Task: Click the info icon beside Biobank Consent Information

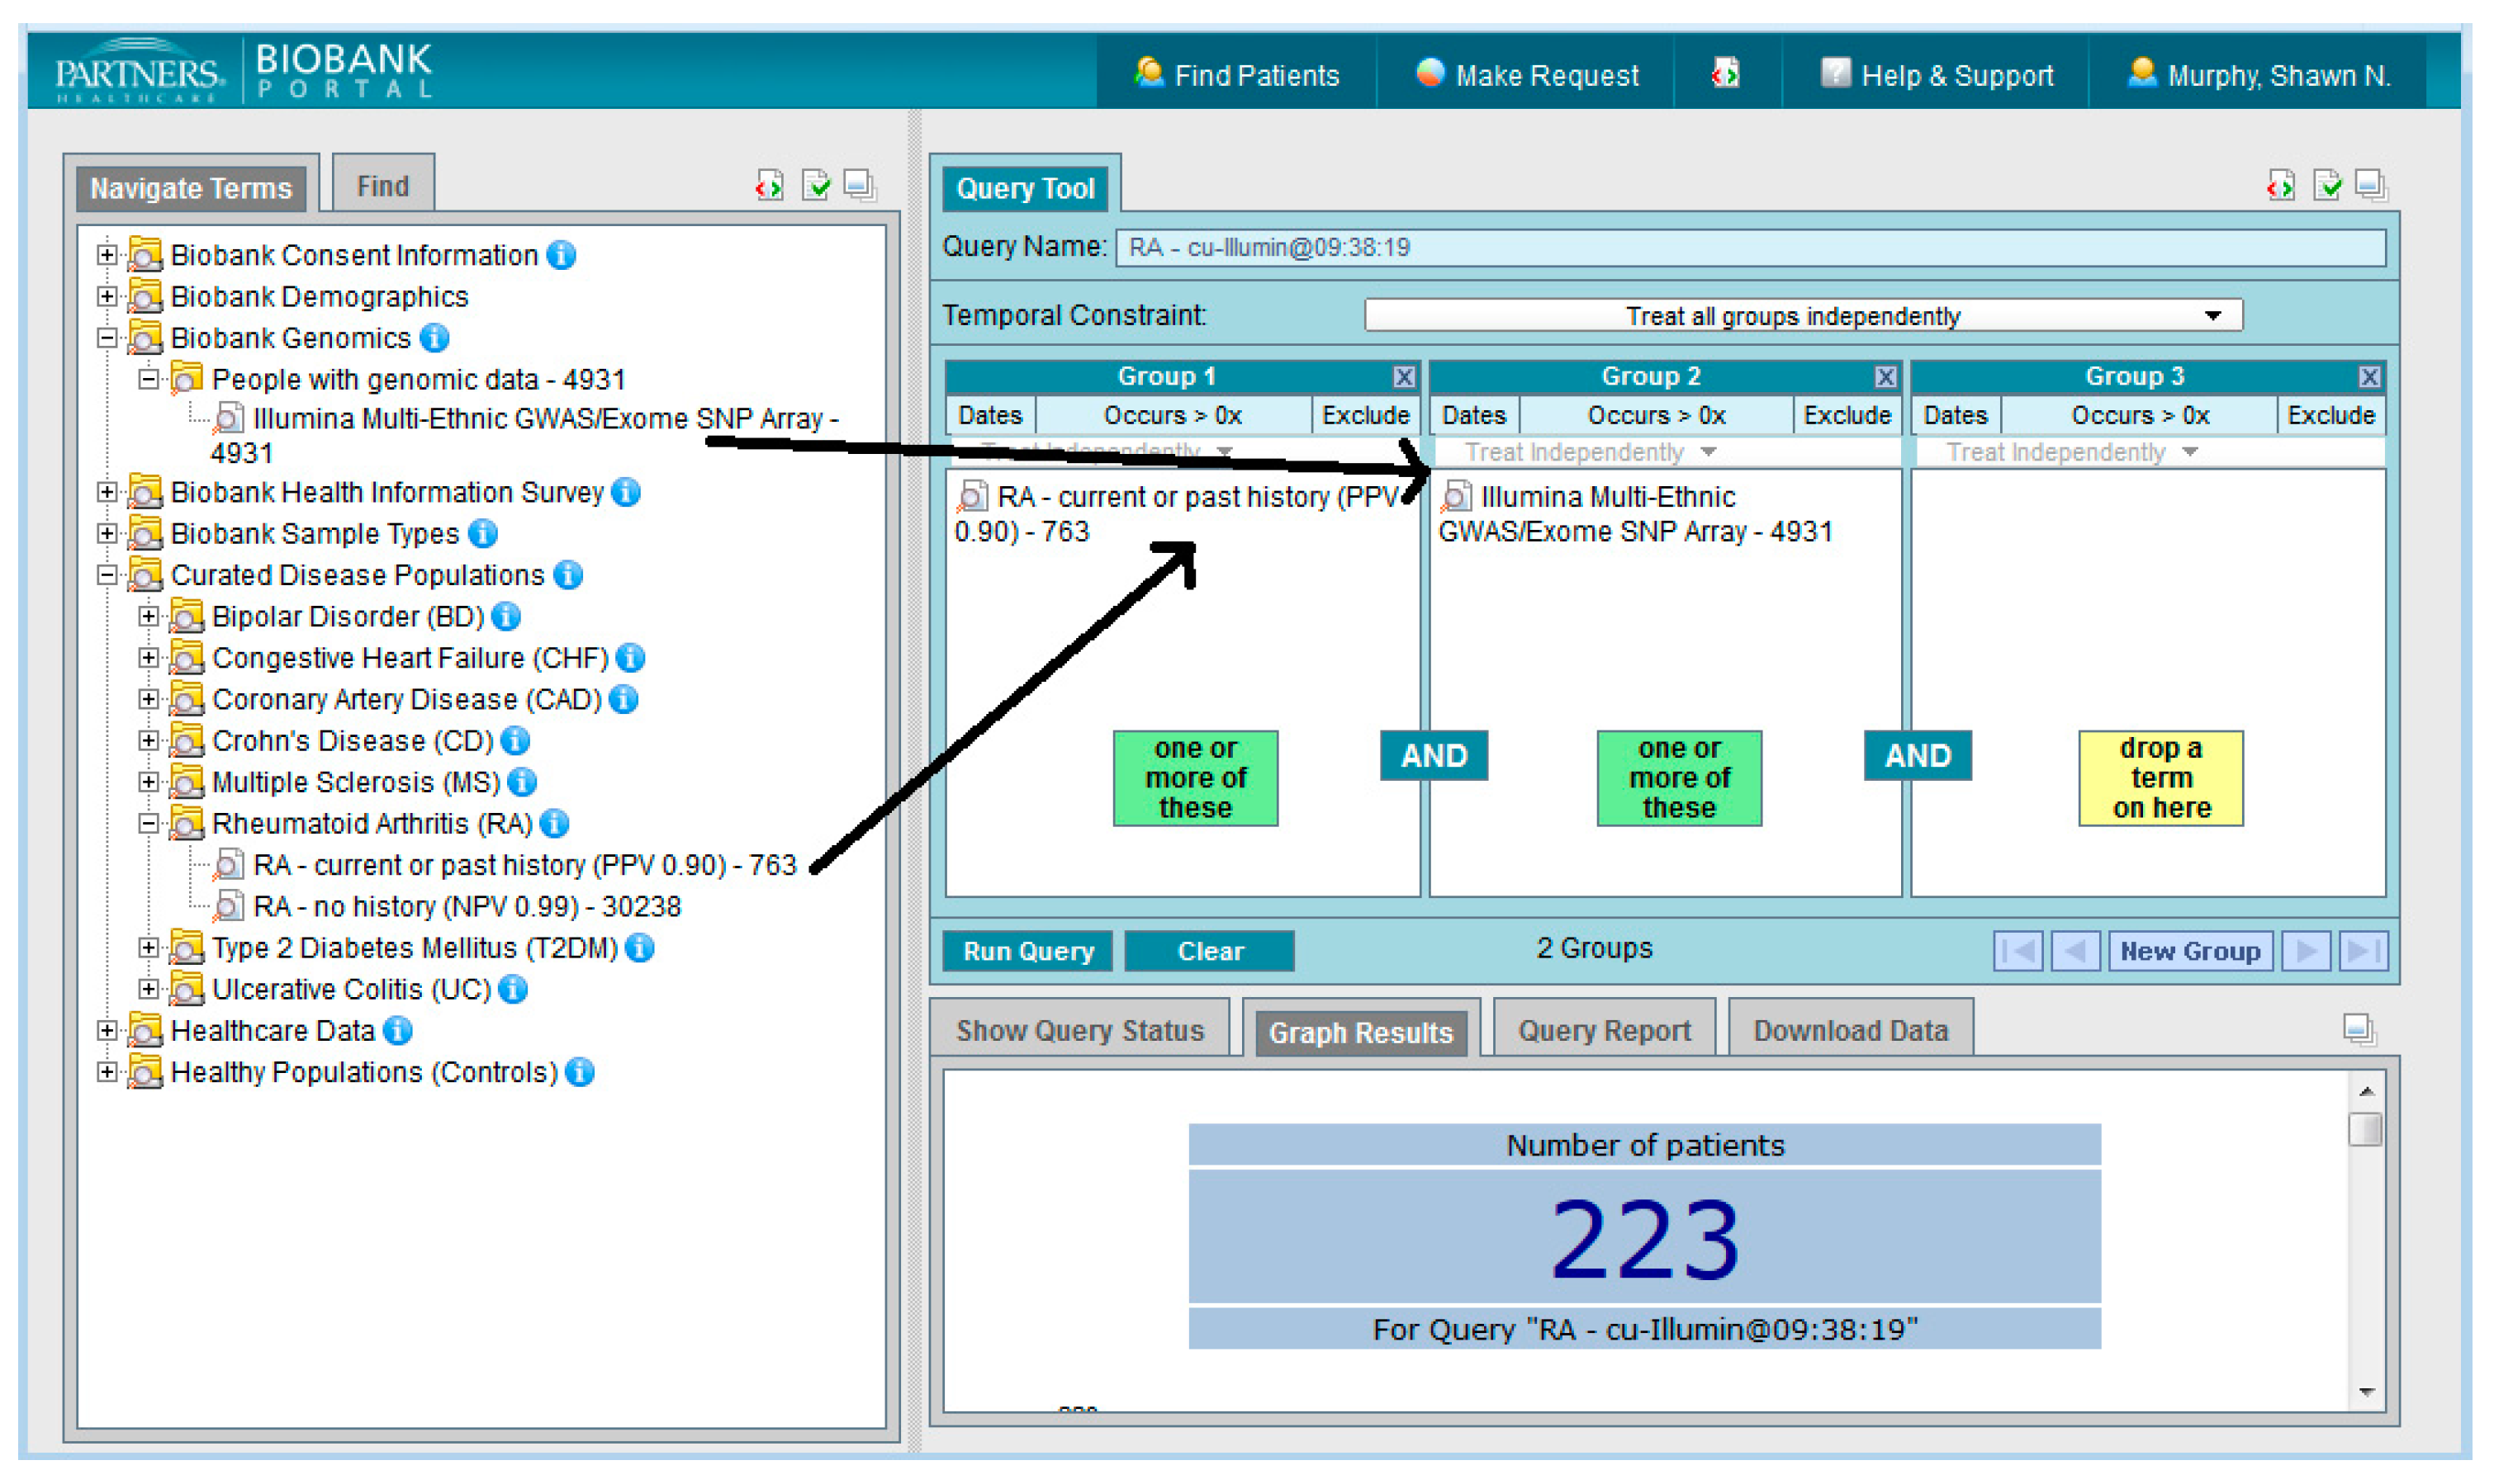Action: tap(562, 255)
